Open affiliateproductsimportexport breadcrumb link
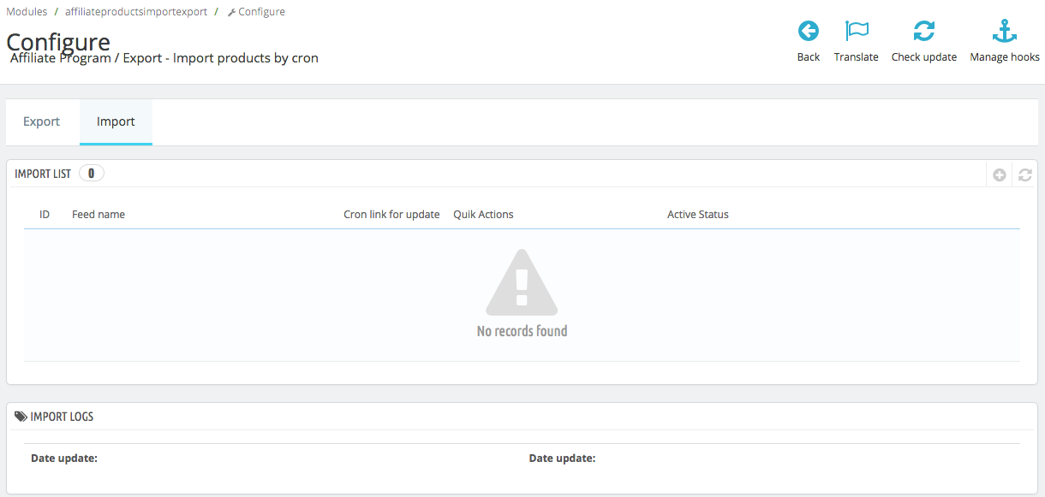1045x497 pixels. pyautogui.click(x=135, y=12)
